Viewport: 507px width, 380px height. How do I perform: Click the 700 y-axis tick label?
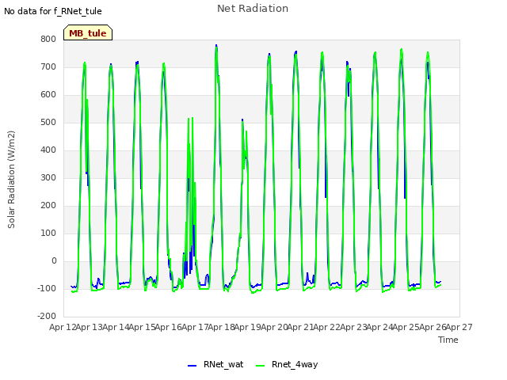pyautogui.click(x=48, y=66)
